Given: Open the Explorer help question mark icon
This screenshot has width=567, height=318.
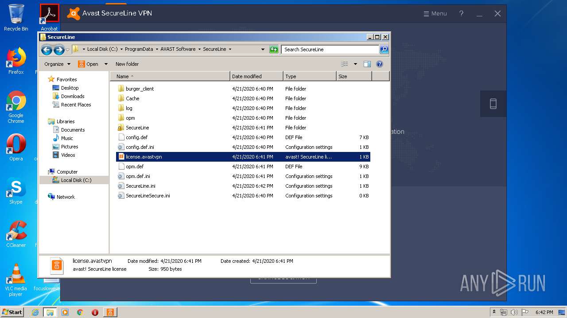Looking at the screenshot, I should (379, 64).
